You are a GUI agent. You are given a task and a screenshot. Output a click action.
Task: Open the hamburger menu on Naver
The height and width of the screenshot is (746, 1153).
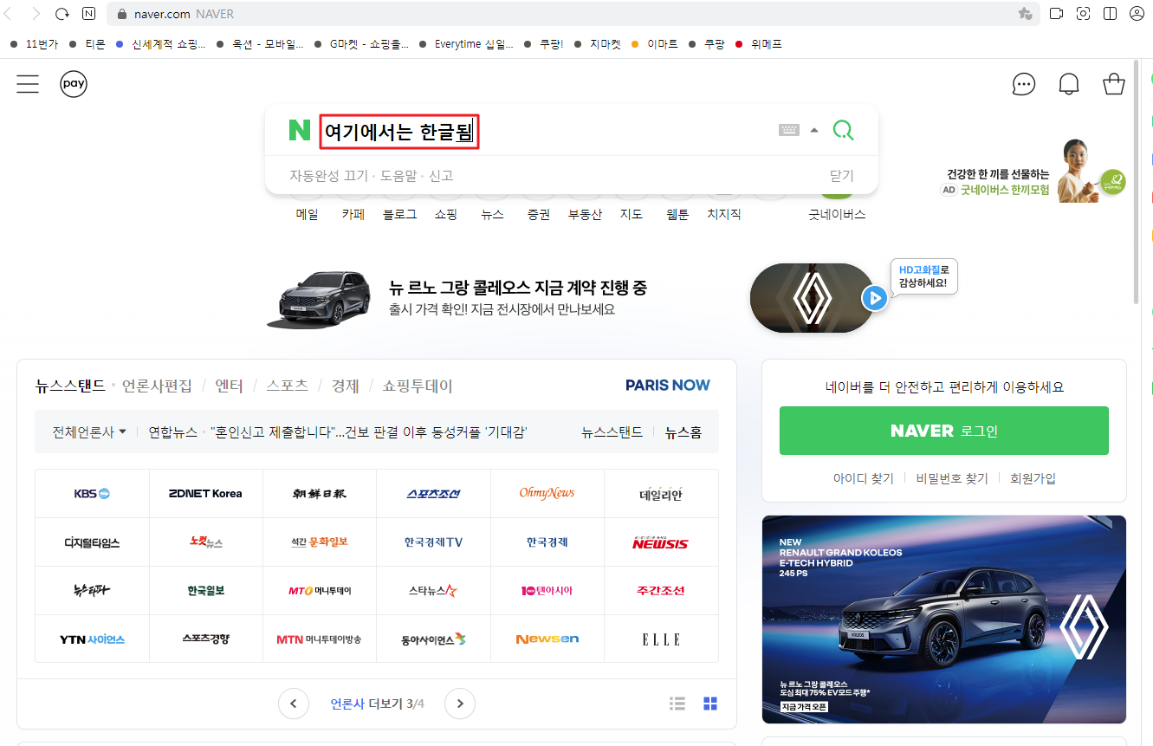tap(28, 84)
